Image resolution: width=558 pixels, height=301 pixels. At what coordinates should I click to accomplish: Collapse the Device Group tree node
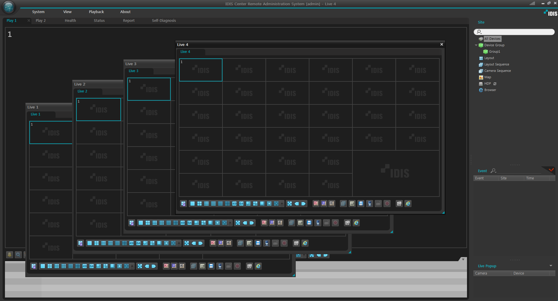pyautogui.click(x=476, y=45)
